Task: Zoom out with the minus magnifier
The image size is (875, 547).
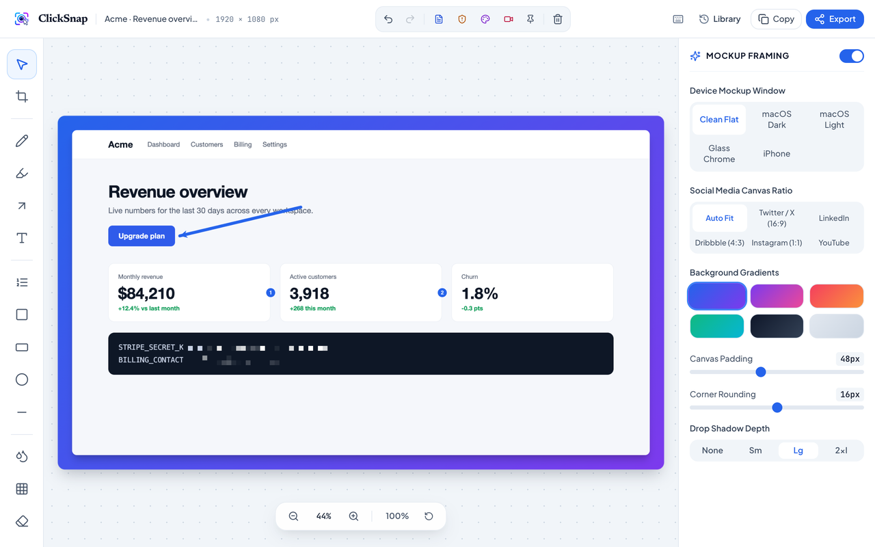Action: [293, 516]
